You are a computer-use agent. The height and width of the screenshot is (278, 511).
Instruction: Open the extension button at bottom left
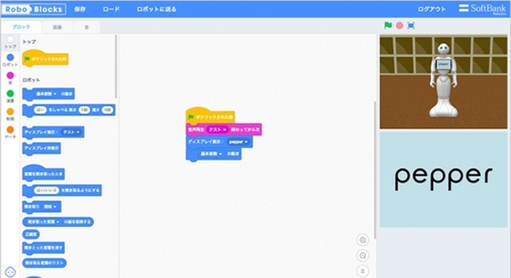10,271
